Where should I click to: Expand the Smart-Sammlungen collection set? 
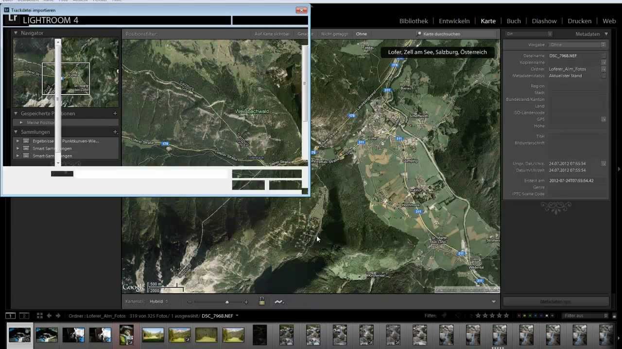(x=18, y=156)
